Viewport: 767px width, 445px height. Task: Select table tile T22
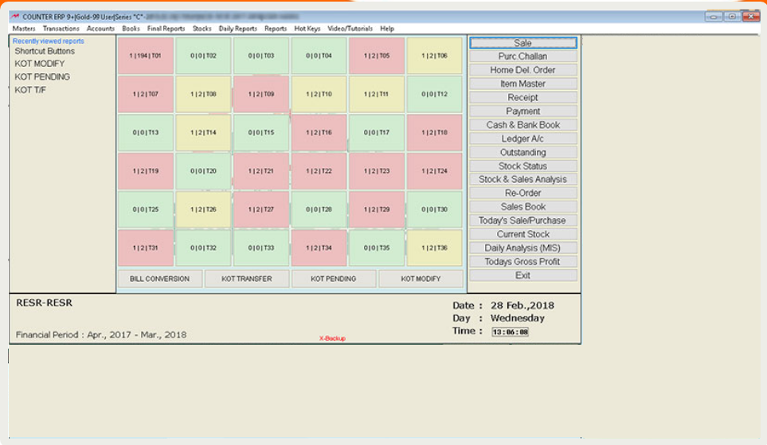tap(319, 171)
